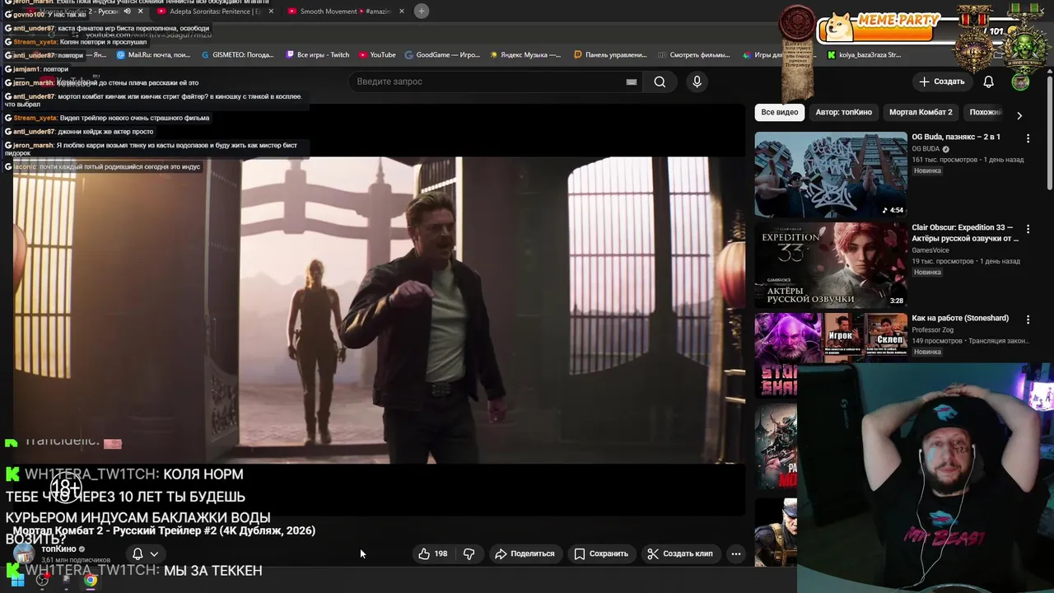The height and width of the screenshot is (593, 1054).
Task: Open video title OG Buda, пазнякс – 2 в 1
Action: [x=956, y=137]
